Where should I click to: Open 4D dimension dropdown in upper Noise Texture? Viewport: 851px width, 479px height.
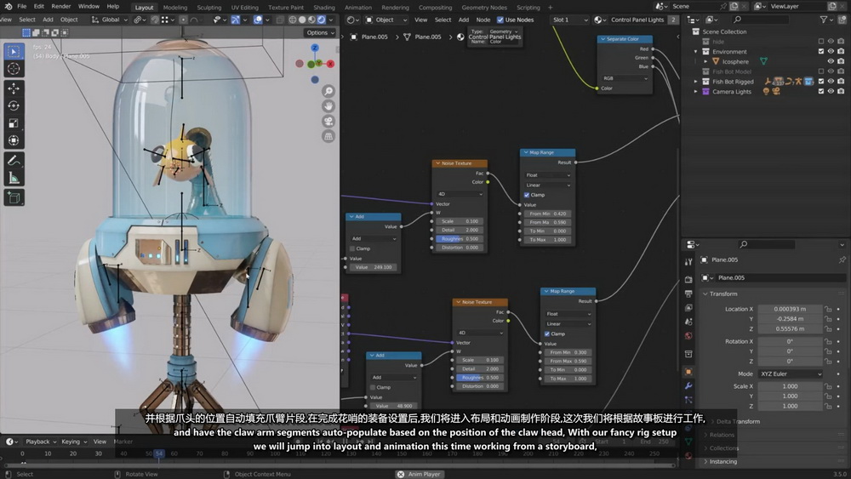[x=460, y=194]
